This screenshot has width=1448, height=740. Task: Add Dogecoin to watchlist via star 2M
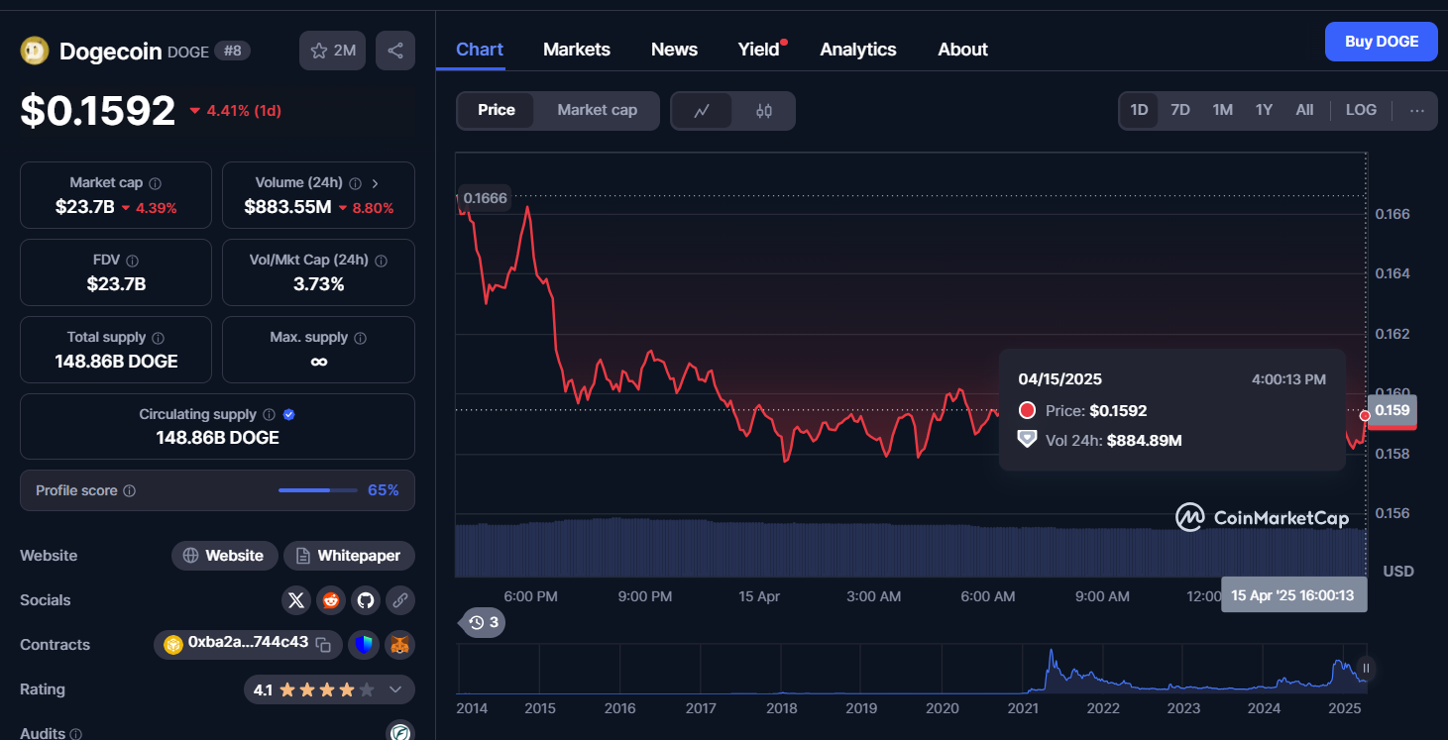[x=333, y=51]
